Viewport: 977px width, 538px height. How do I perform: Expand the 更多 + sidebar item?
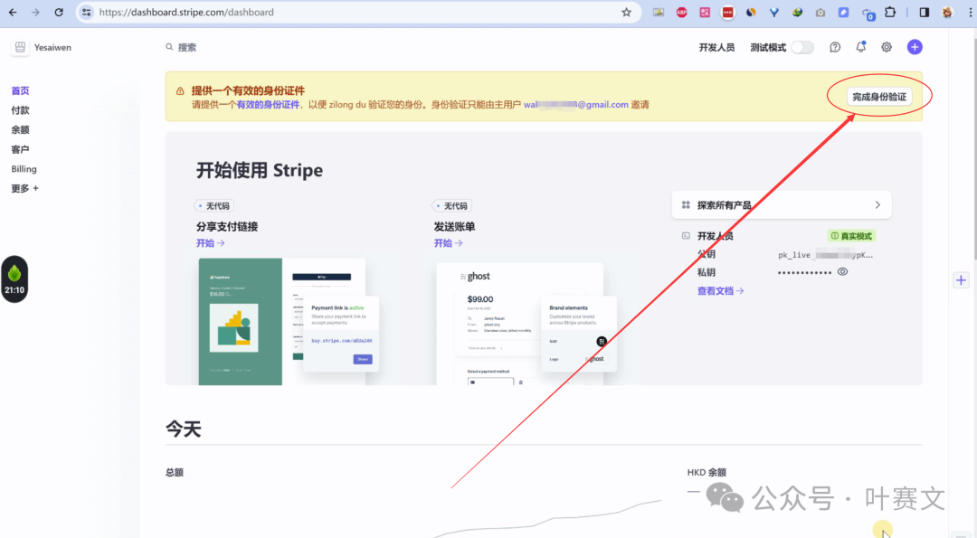(24, 188)
